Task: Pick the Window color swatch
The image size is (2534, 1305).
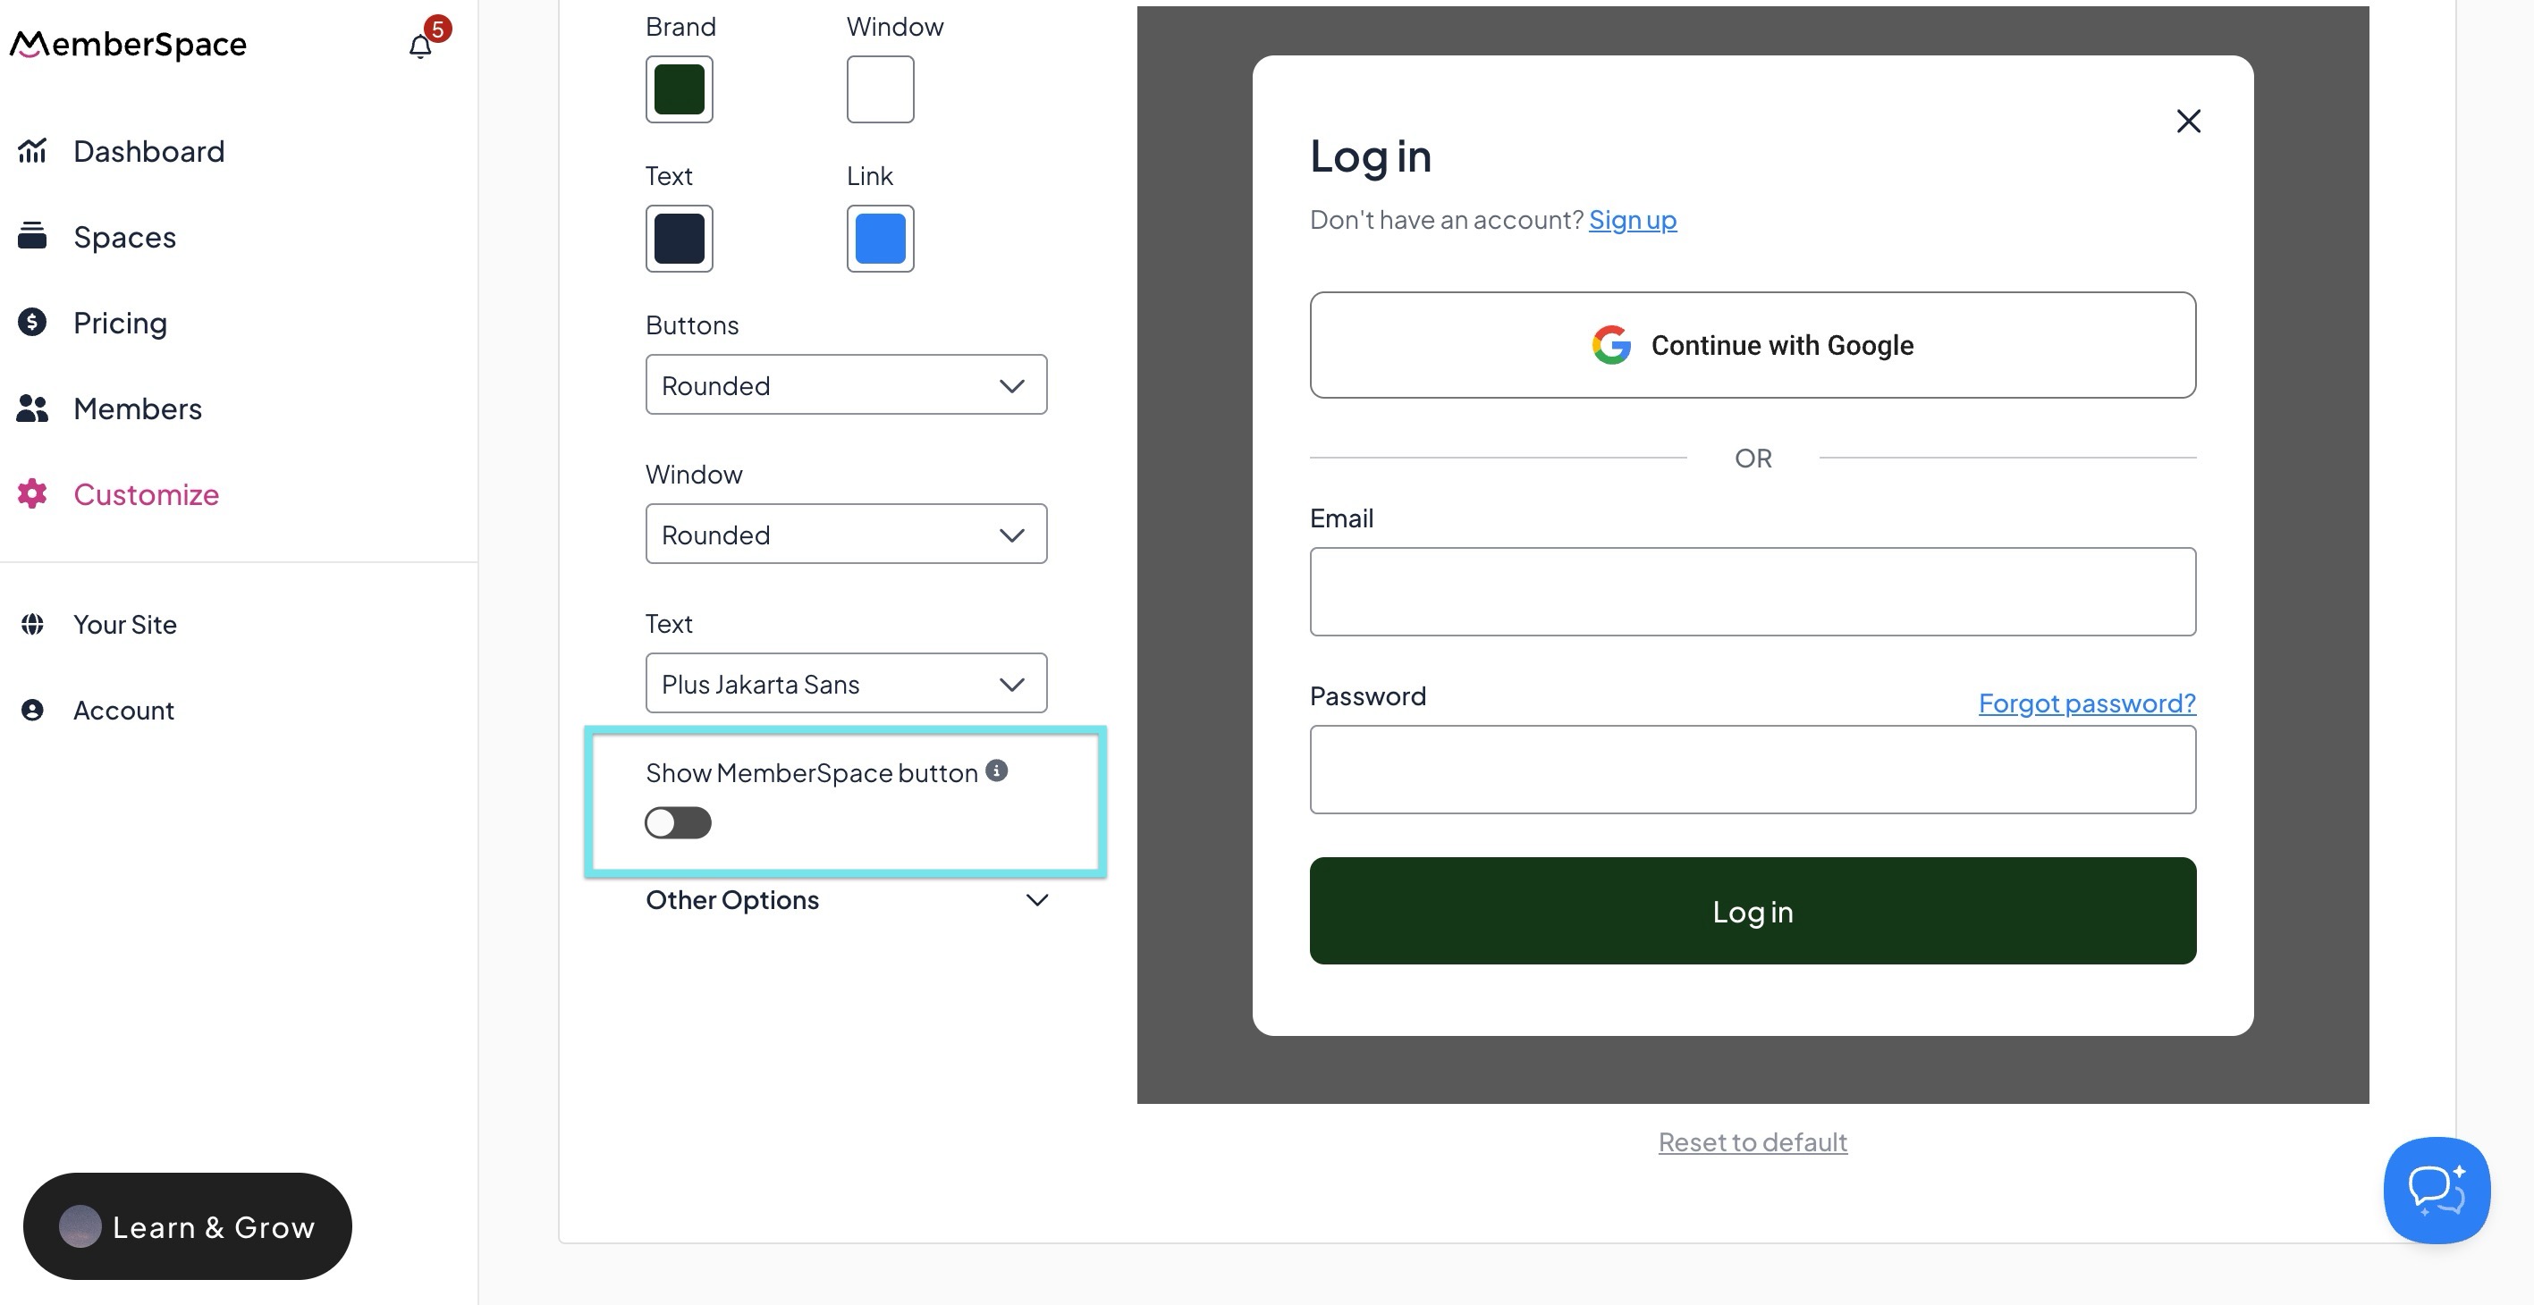Action: [x=881, y=89]
